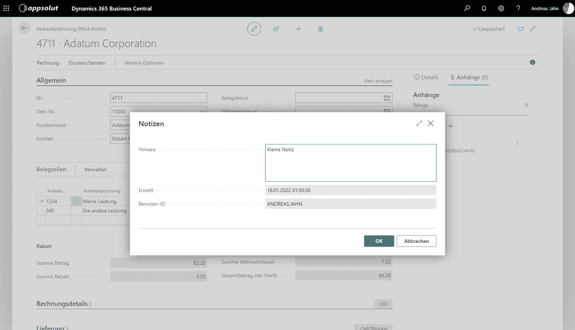Expand the Notizen dialog to full size
Image resolution: width=575 pixels, height=330 pixels.
coord(419,123)
